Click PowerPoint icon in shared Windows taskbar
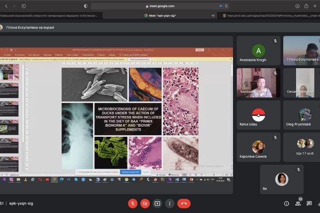Viewport: 320px width, 213px height. (x=191, y=179)
